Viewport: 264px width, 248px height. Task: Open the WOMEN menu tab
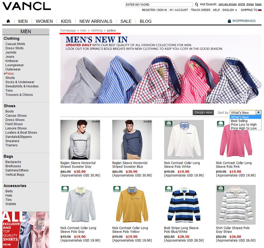tap(44, 21)
